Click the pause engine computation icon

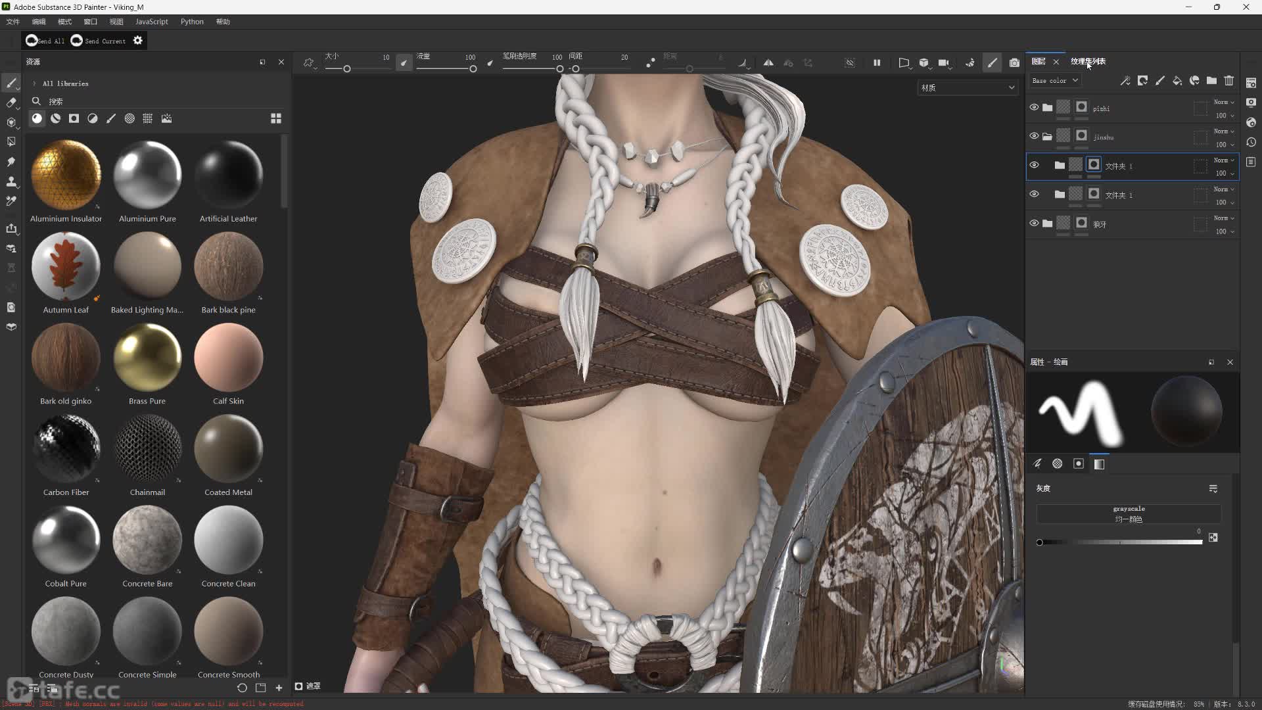click(x=877, y=62)
